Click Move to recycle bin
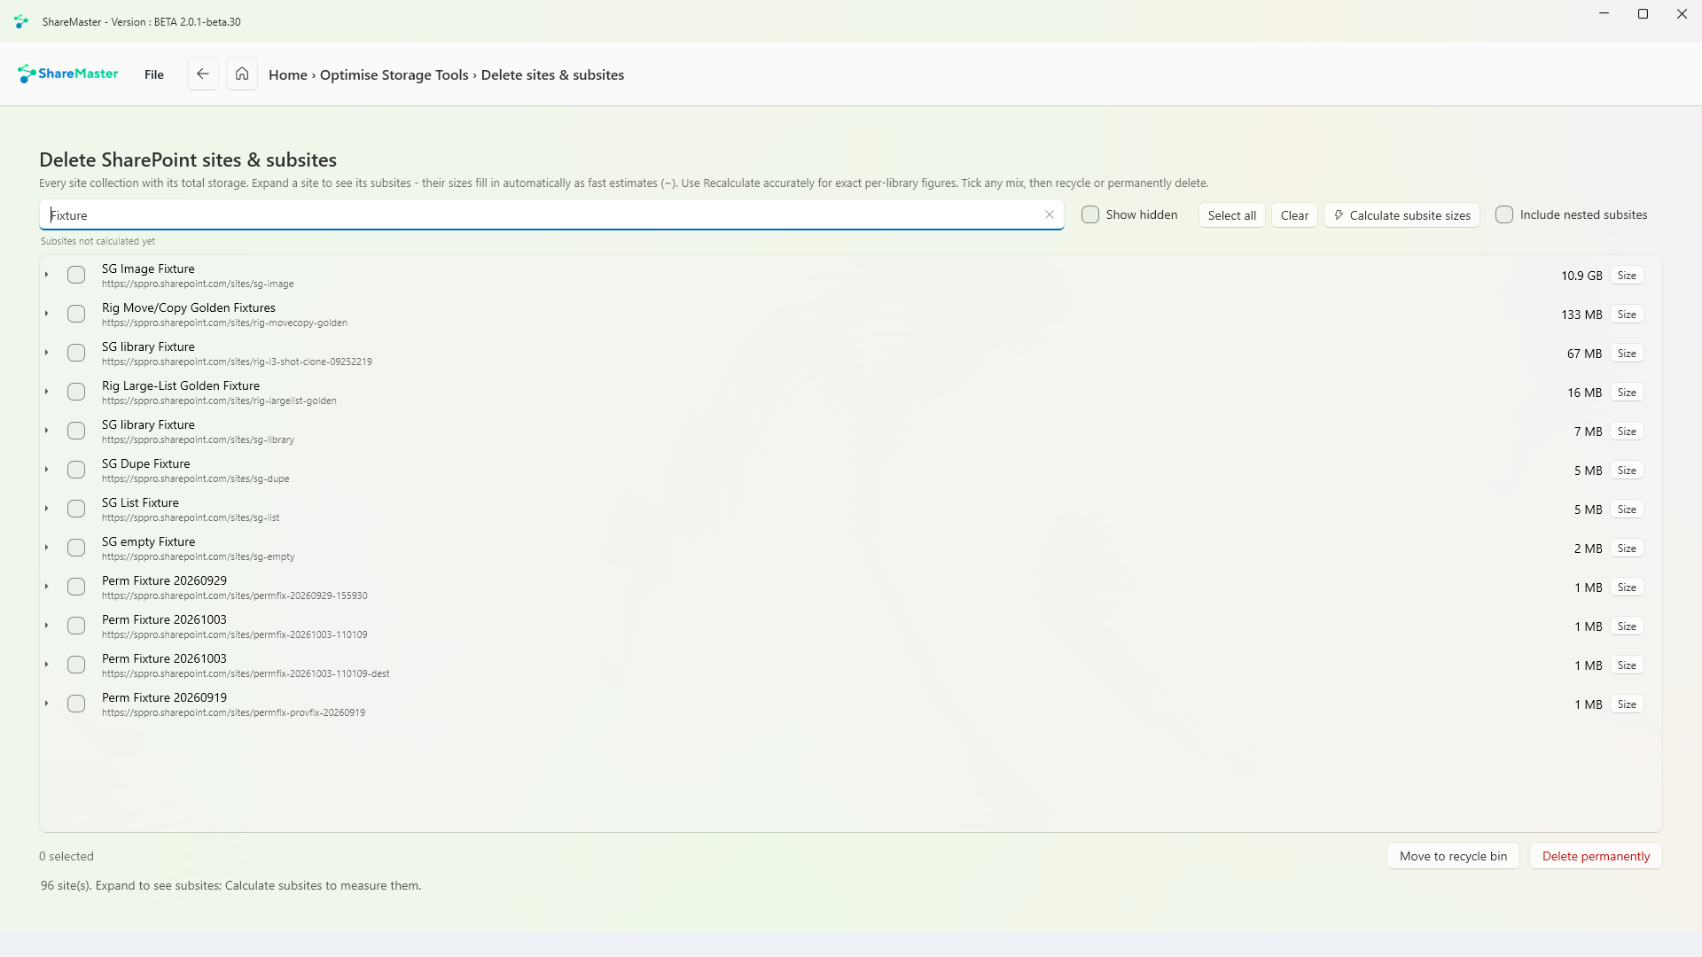Image resolution: width=1702 pixels, height=957 pixels. click(1453, 856)
